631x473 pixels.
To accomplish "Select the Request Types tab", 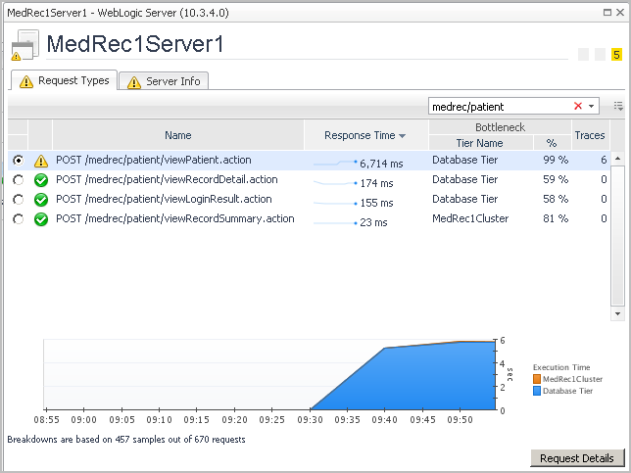I will click(64, 80).
